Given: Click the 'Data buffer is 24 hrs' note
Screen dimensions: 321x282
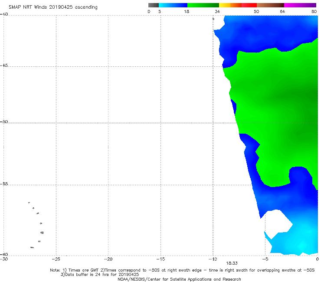Looking at the screenshot, I should (100, 275).
